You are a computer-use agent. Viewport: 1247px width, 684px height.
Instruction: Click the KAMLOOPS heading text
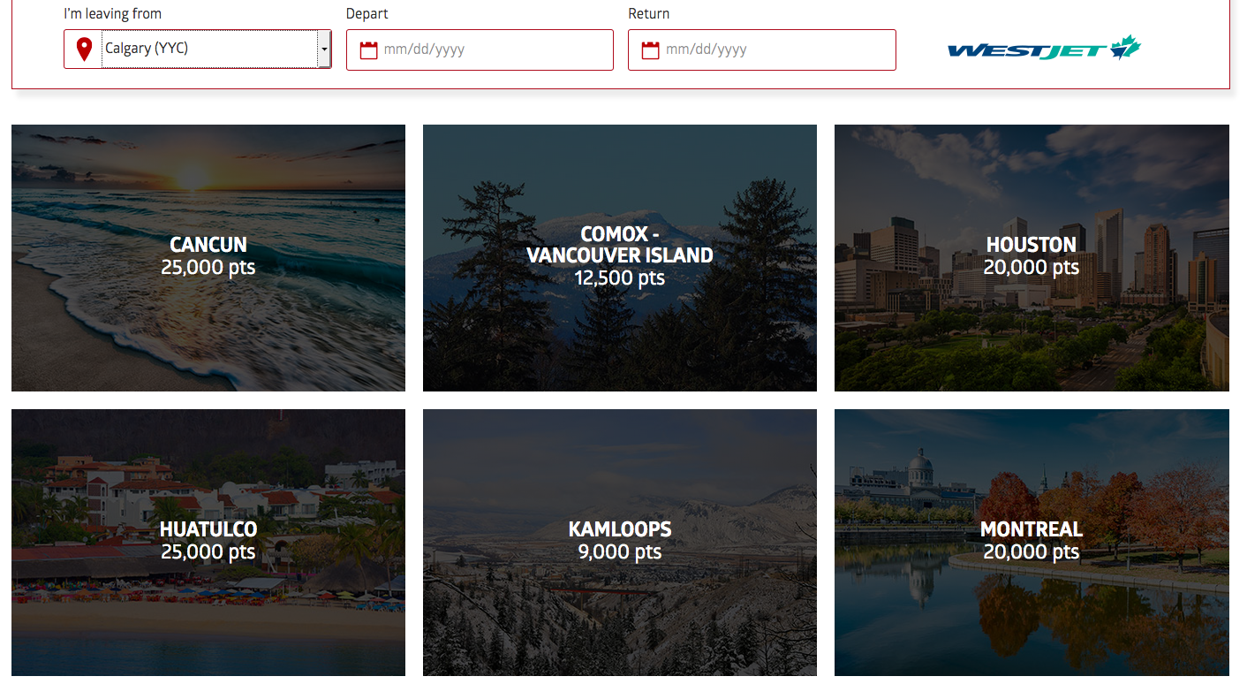tap(620, 529)
